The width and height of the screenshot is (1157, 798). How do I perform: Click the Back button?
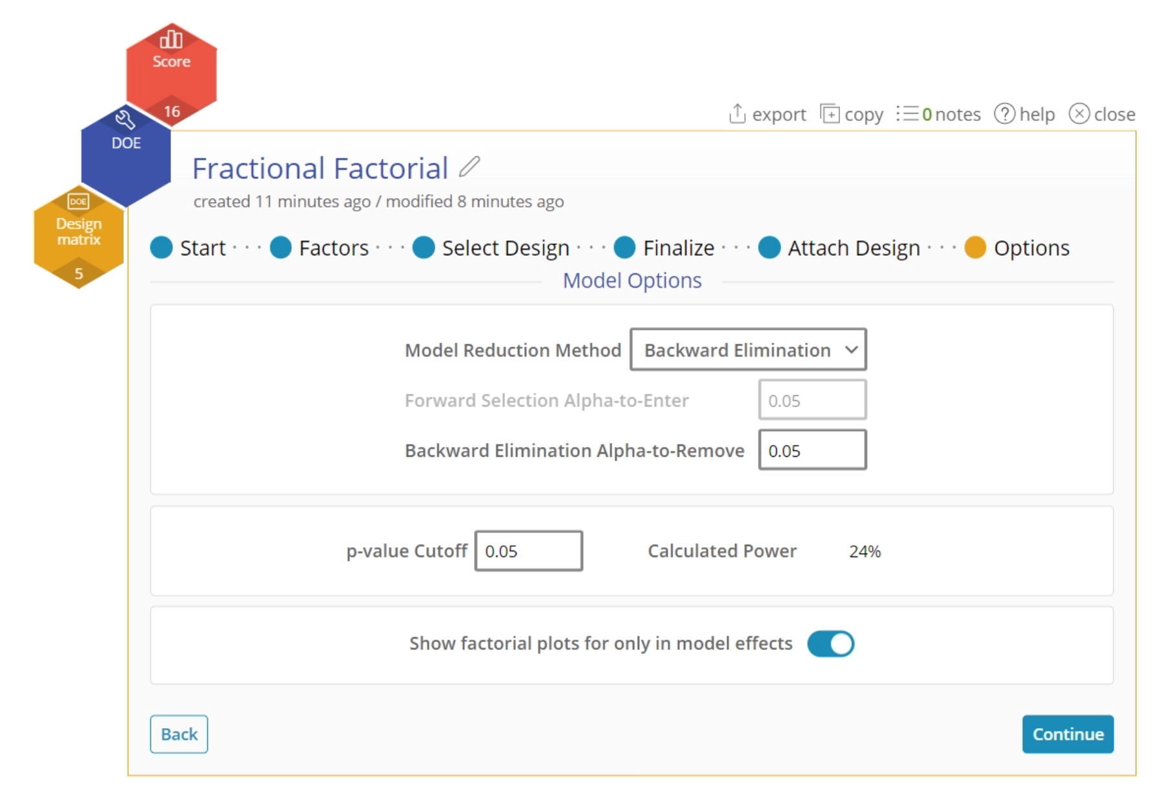(x=179, y=734)
